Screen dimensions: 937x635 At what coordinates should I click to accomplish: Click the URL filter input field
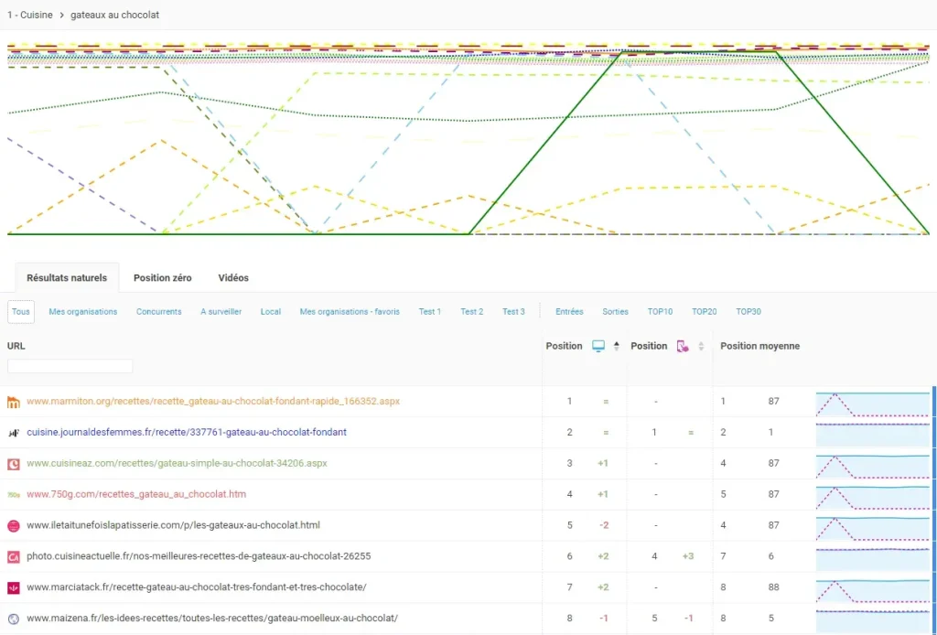point(70,366)
